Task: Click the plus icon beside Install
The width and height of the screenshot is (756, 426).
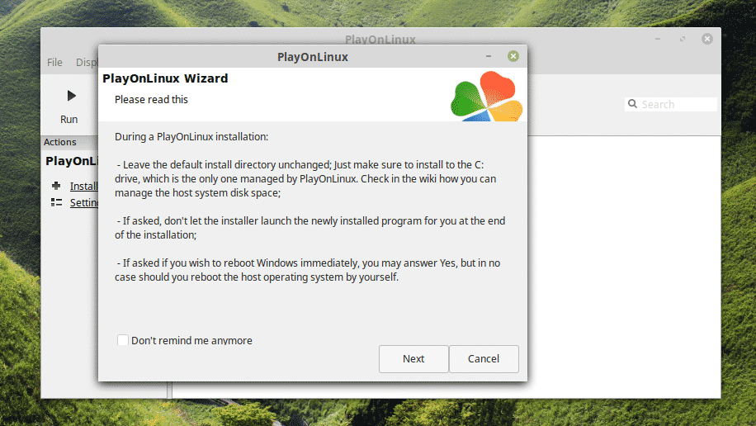Action: tap(56, 186)
